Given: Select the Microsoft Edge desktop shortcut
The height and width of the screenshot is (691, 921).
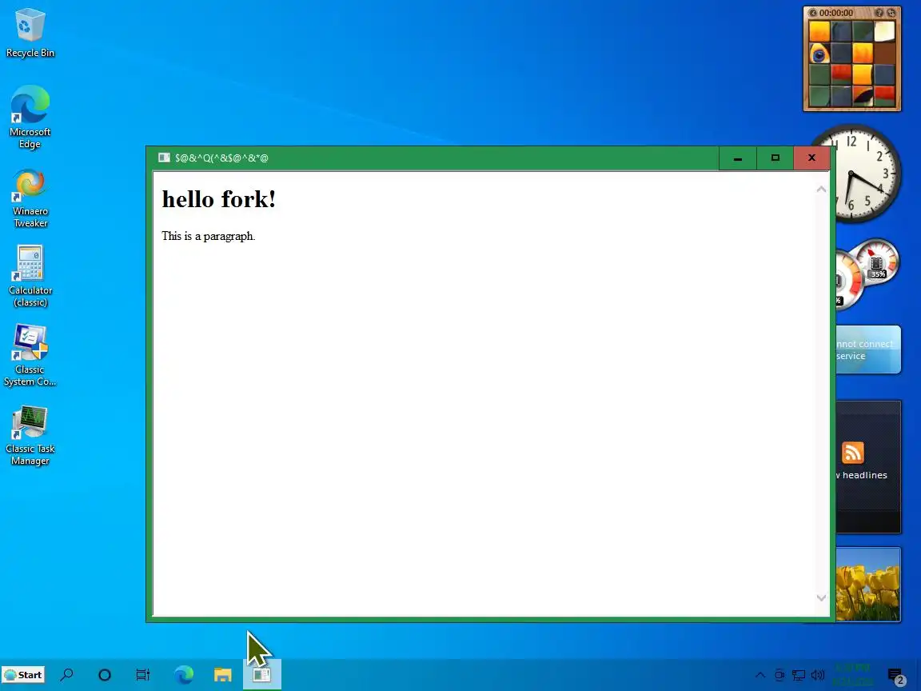Looking at the screenshot, I should pos(30,117).
